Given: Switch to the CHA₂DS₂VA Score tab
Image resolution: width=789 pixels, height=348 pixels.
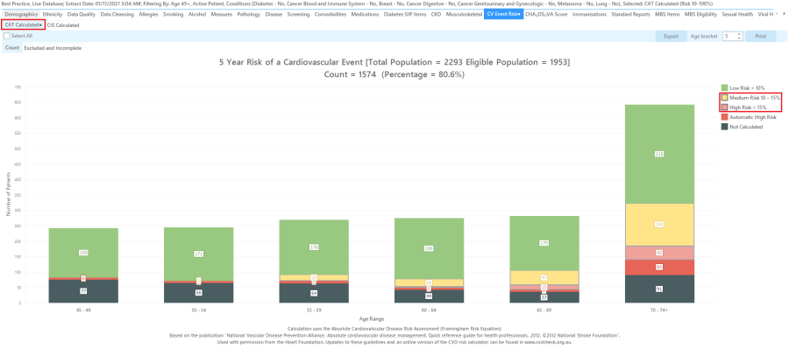Looking at the screenshot, I should click(546, 15).
